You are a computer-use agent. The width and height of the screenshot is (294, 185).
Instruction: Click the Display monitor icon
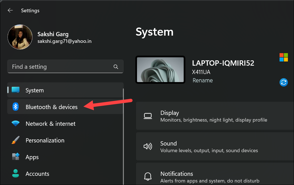click(148, 116)
